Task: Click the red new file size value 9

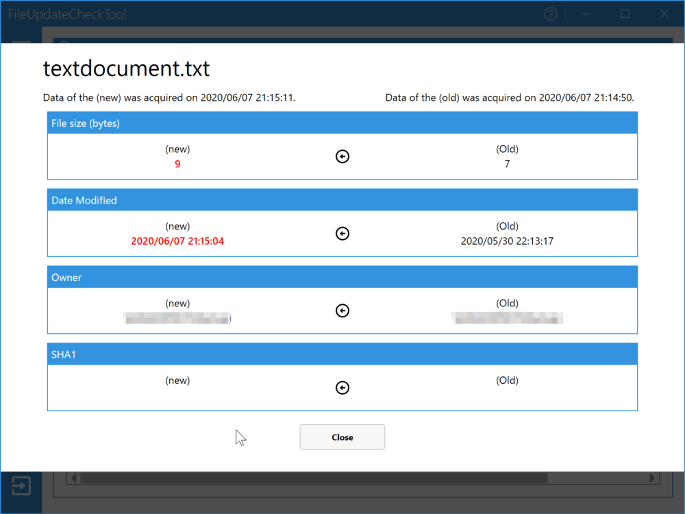Action: [x=177, y=164]
